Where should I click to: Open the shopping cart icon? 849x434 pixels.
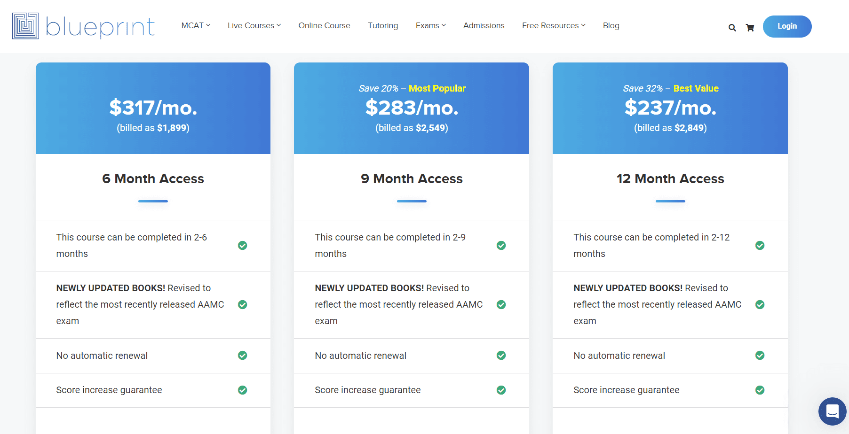click(x=750, y=28)
